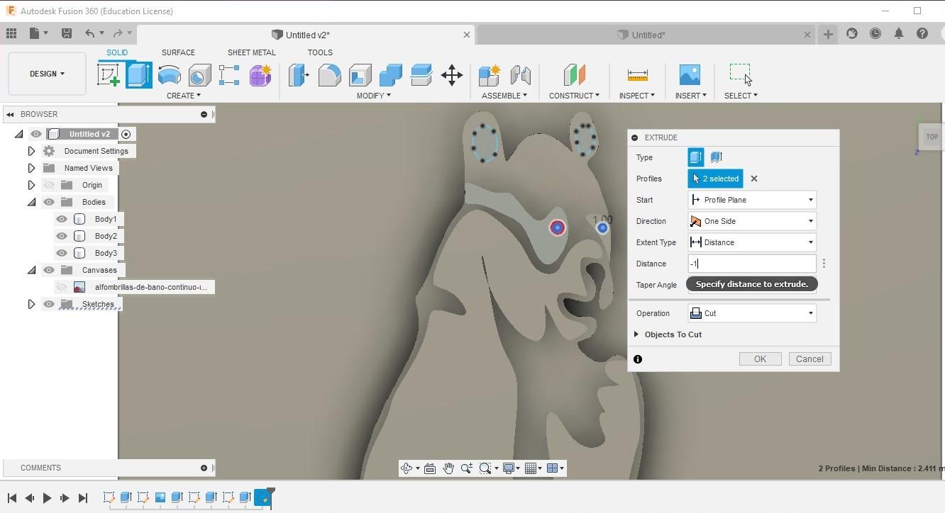Activate the Move/Copy tool

pyautogui.click(x=452, y=74)
